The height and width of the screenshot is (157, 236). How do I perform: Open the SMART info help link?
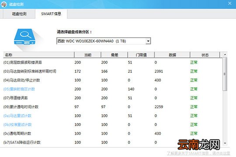198,153
